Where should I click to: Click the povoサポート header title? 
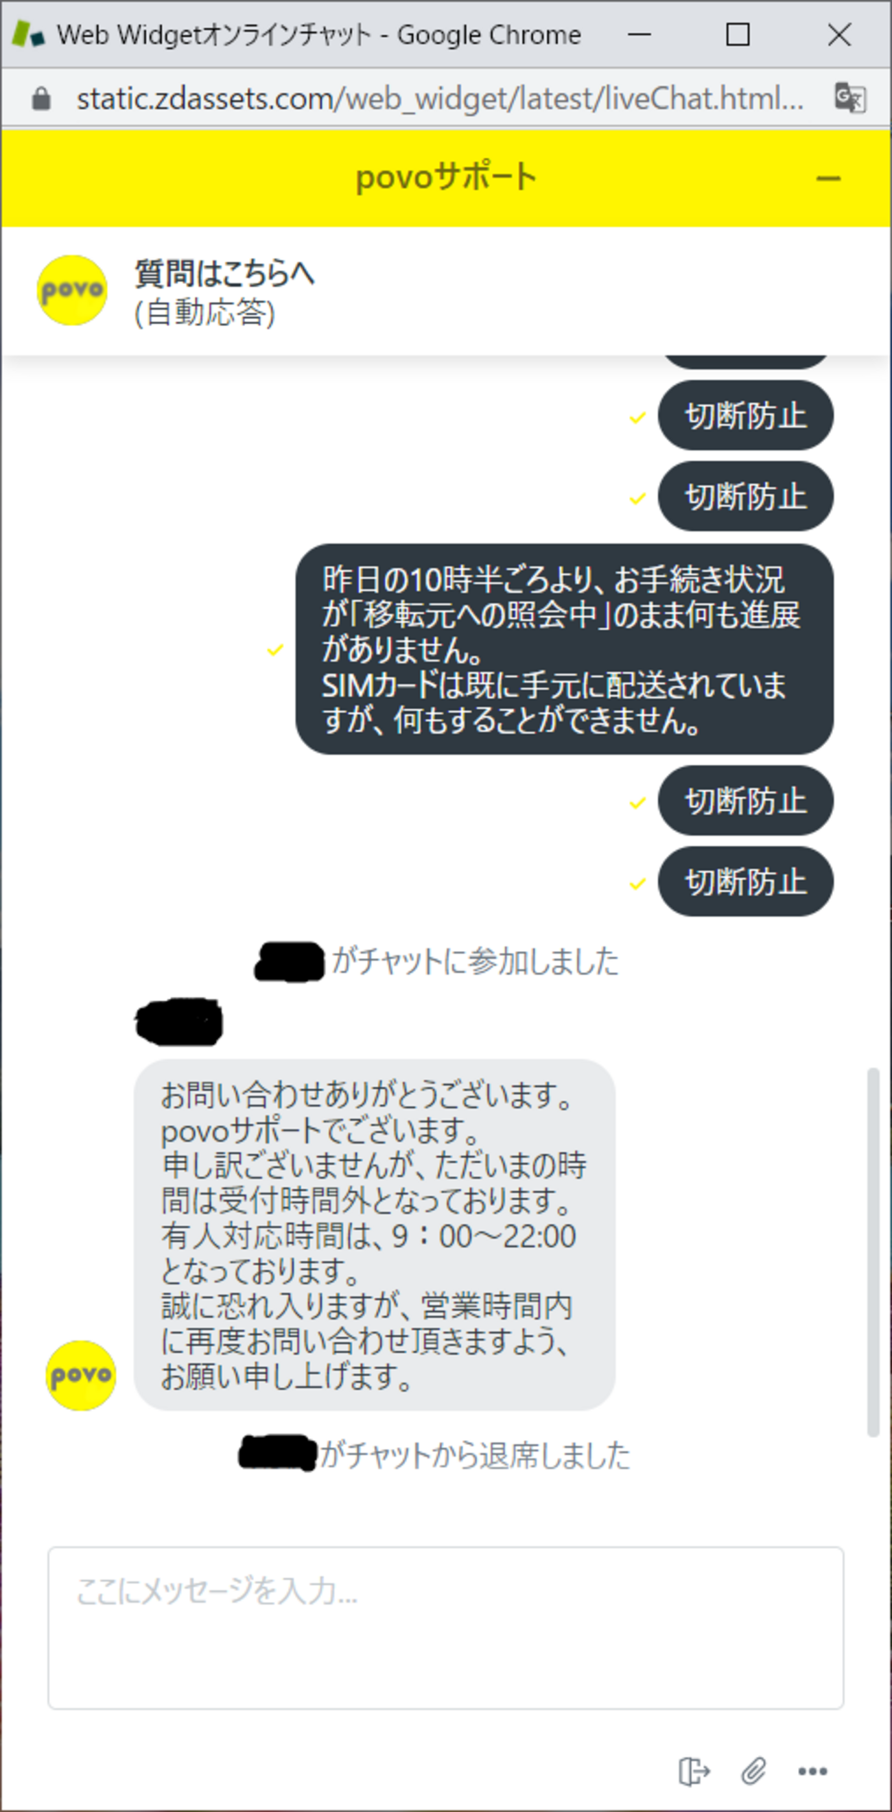coord(446,177)
